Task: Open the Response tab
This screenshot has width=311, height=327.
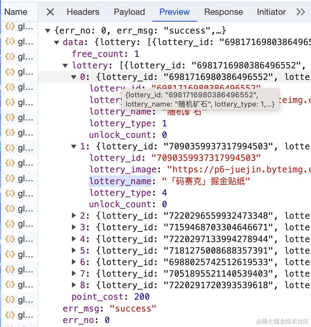Action: 224,12
